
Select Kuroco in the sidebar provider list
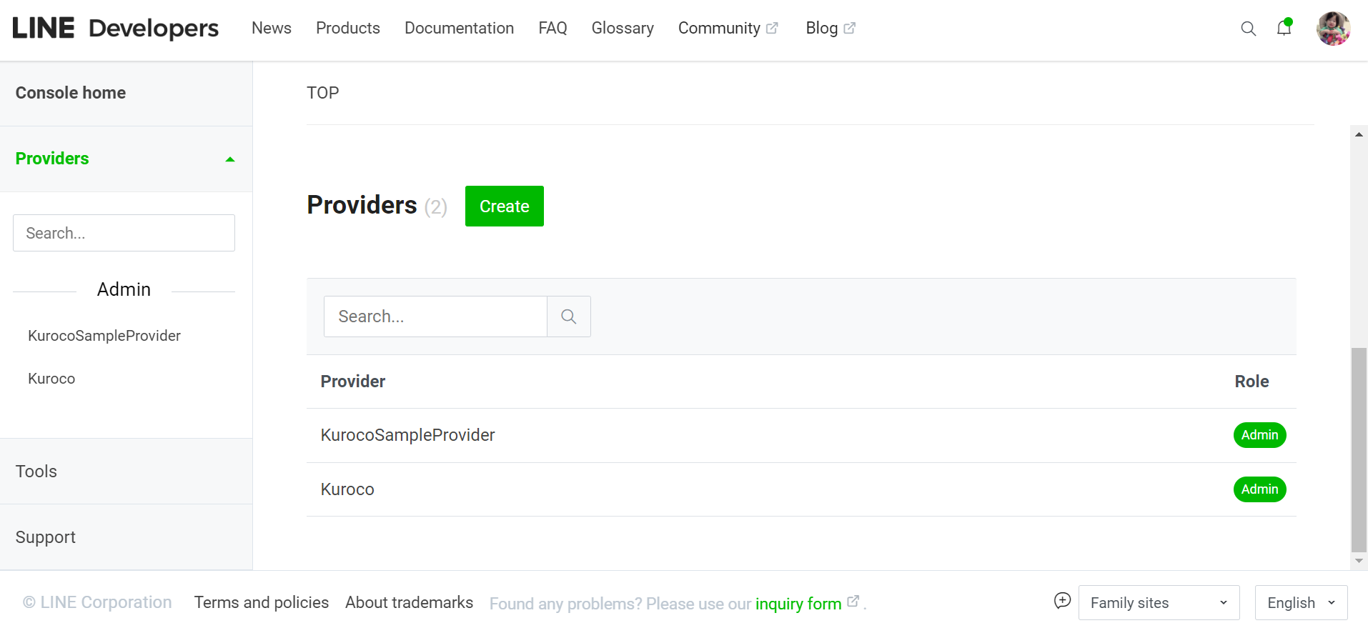pyautogui.click(x=51, y=378)
